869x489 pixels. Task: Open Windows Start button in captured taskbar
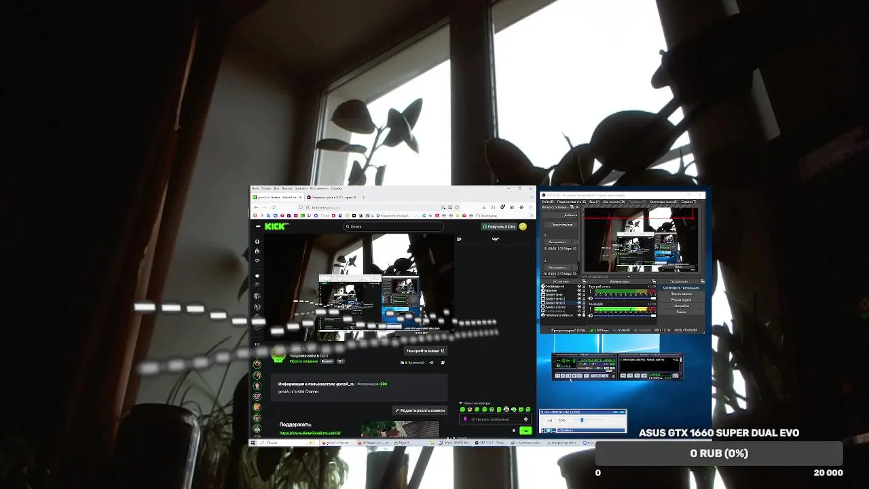pos(253,443)
